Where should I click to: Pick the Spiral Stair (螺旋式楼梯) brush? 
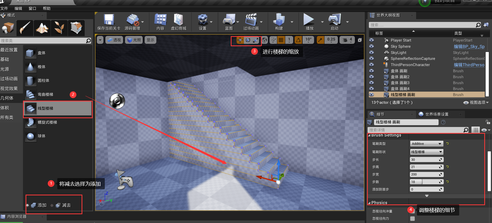coord(58,122)
